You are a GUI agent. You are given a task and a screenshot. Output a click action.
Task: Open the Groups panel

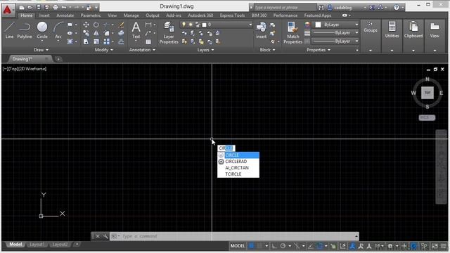[371, 27]
